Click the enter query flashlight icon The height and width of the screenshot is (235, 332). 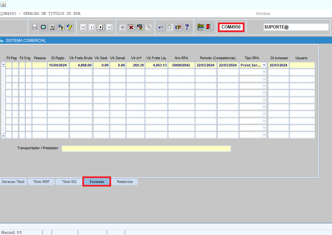(x=61, y=27)
